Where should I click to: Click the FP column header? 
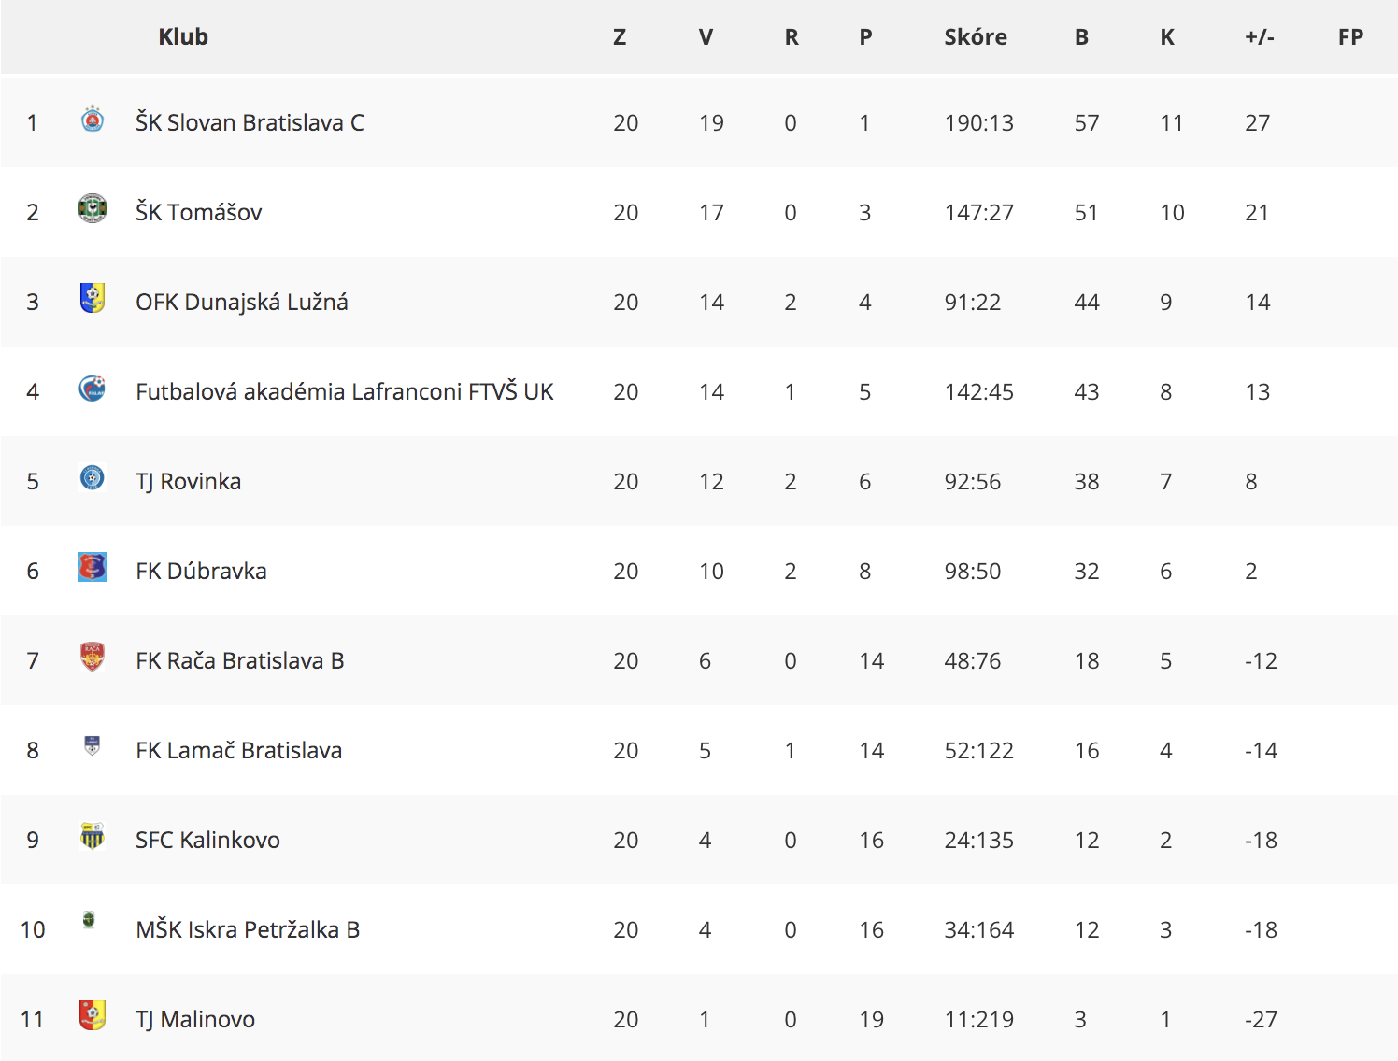pyautogui.click(x=1350, y=37)
